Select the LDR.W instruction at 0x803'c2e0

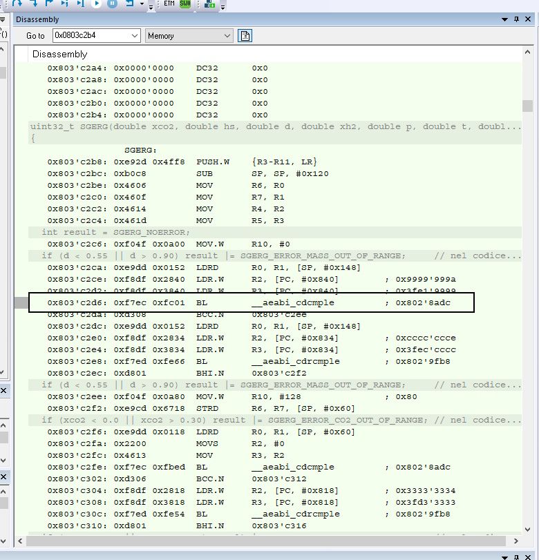tap(275, 338)
